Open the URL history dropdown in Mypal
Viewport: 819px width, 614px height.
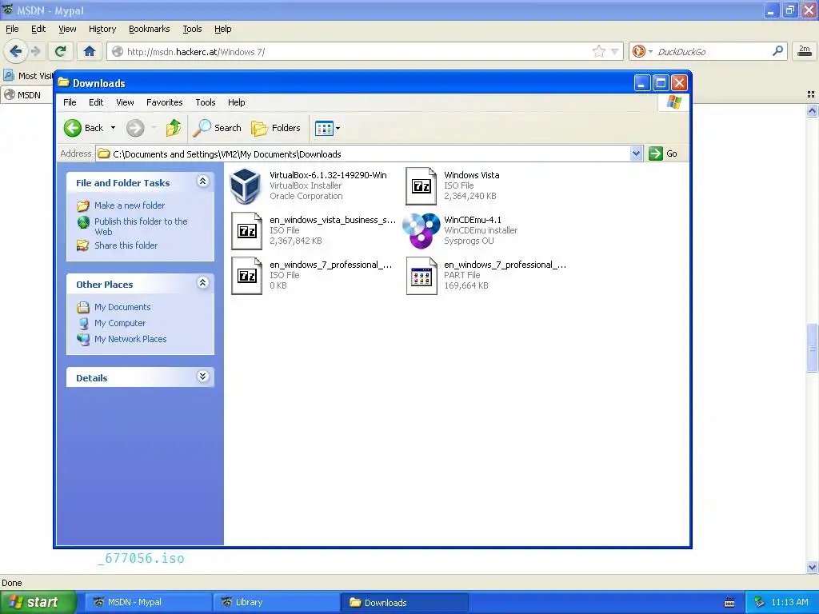(614, 52)
